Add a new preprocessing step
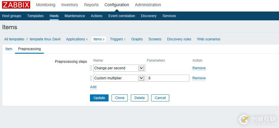Image resolution: width=279 pixels, height=128 pixels. coord(93,87)
